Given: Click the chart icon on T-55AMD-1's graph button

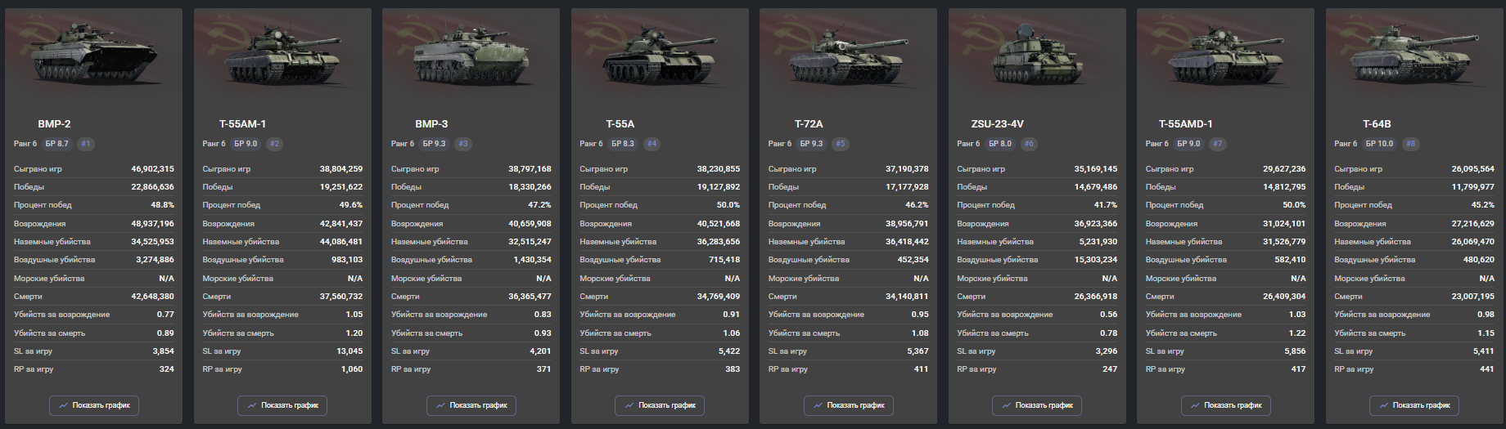Looking at the screenshot, I should click(1195, 405).
